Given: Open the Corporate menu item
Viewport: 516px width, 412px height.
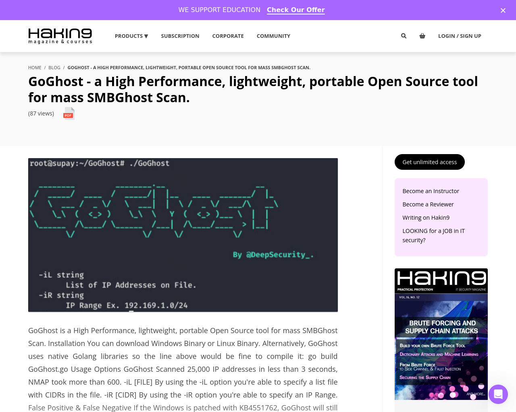Looking at the screenshot, I should (228, 36).
